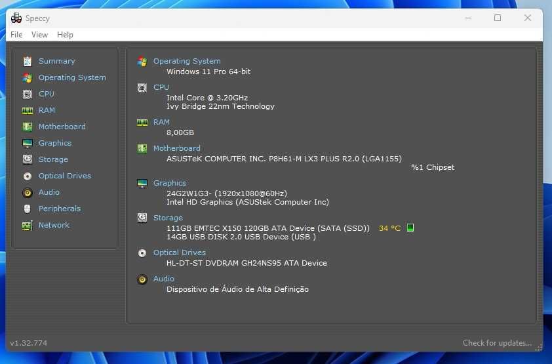Image resolution: width=552 pixels, height=364 pixels.
Task: Go to the Operating System section in sidebar
Action: (72, 78)
